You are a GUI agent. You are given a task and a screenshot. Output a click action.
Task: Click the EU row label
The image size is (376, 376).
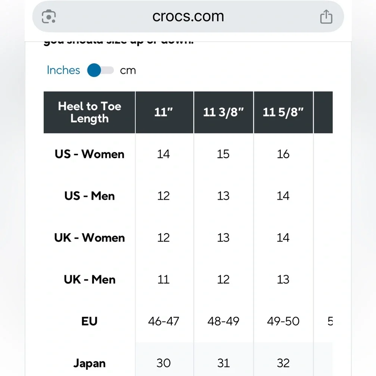click(89, 321)
